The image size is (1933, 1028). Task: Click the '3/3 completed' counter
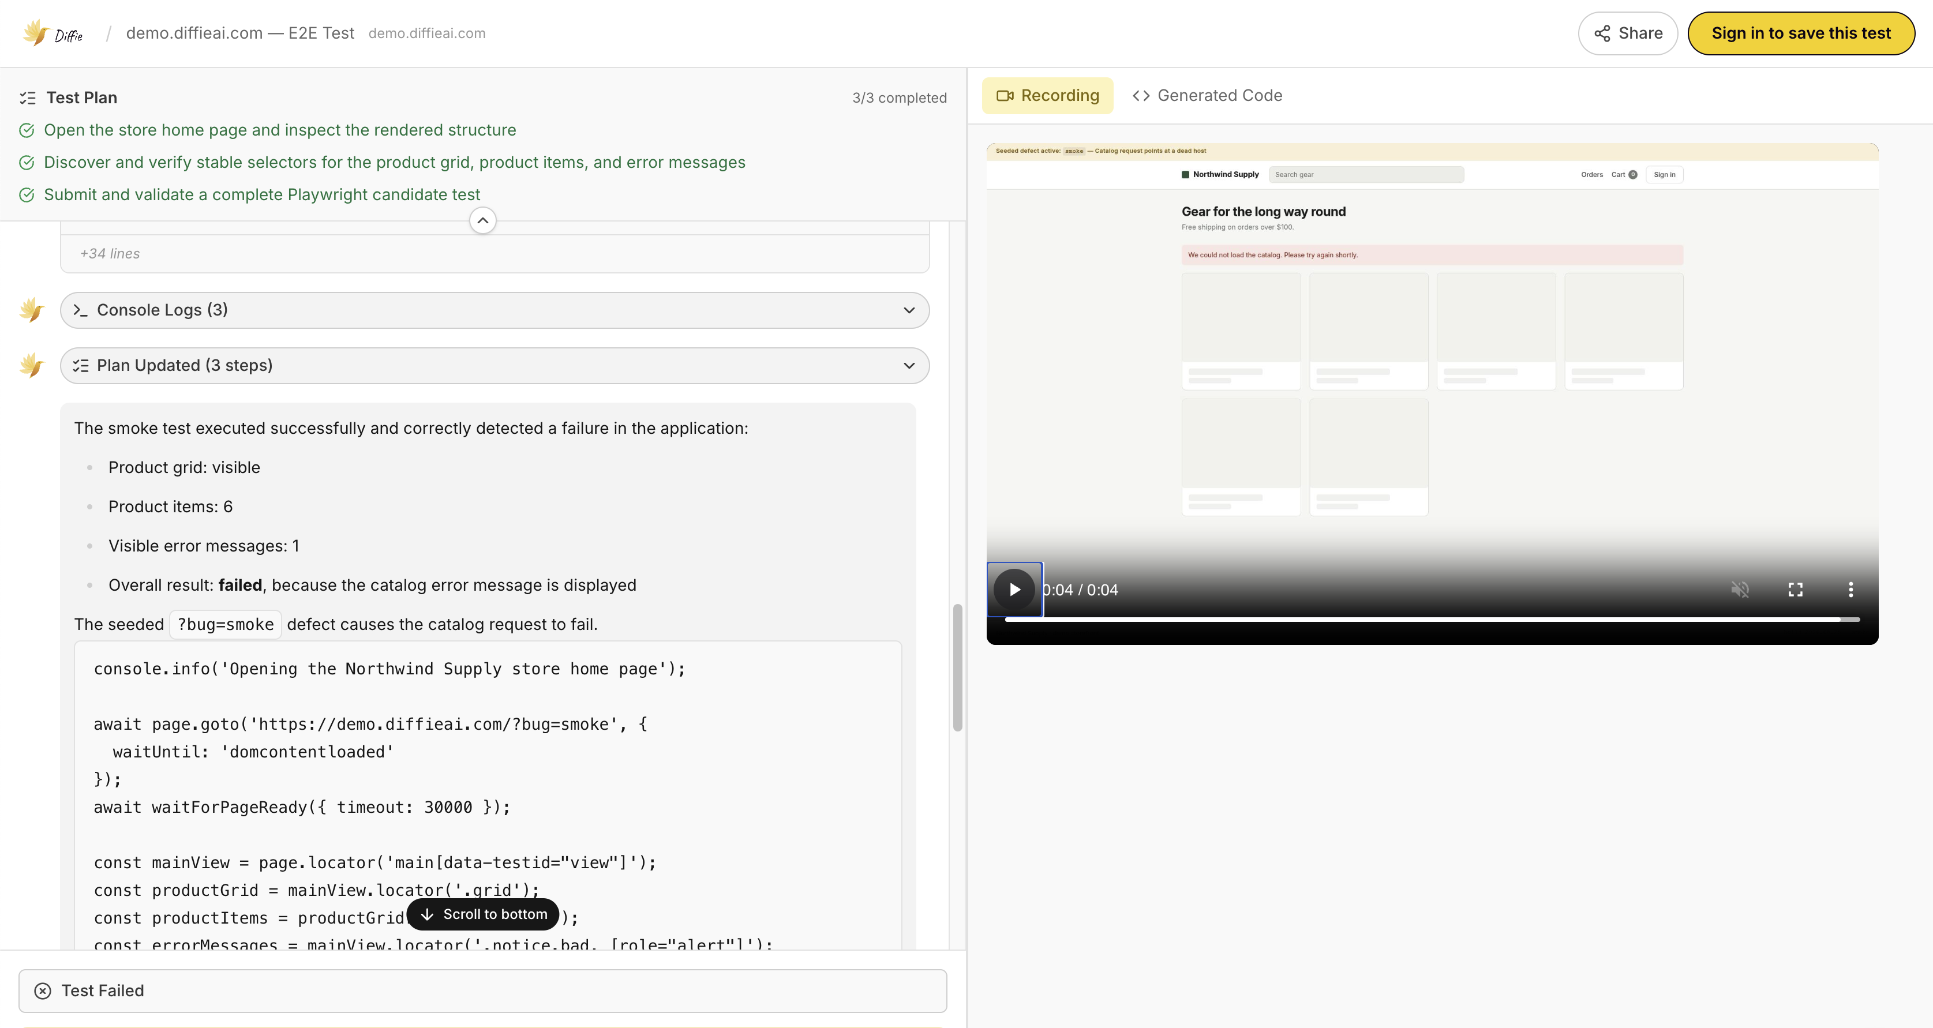pyautogui.click(x=899, y=97)
